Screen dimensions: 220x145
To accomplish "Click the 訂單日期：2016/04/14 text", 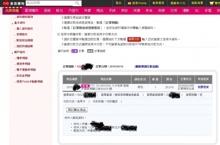I will coord(109,66).
